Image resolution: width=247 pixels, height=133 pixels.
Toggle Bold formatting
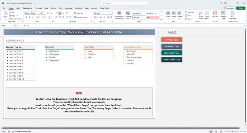coord(26,17)
